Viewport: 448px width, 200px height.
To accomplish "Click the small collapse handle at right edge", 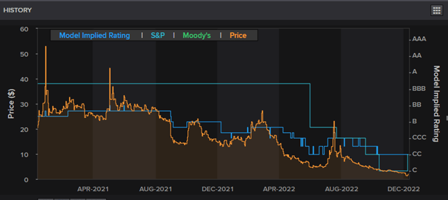I will [x=447, y=118].
